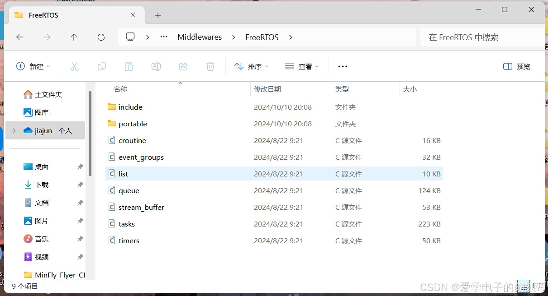Toggle the 预览 preview pane
The height and width of the screenshot is (296, 548).
(x=517, y=66)
